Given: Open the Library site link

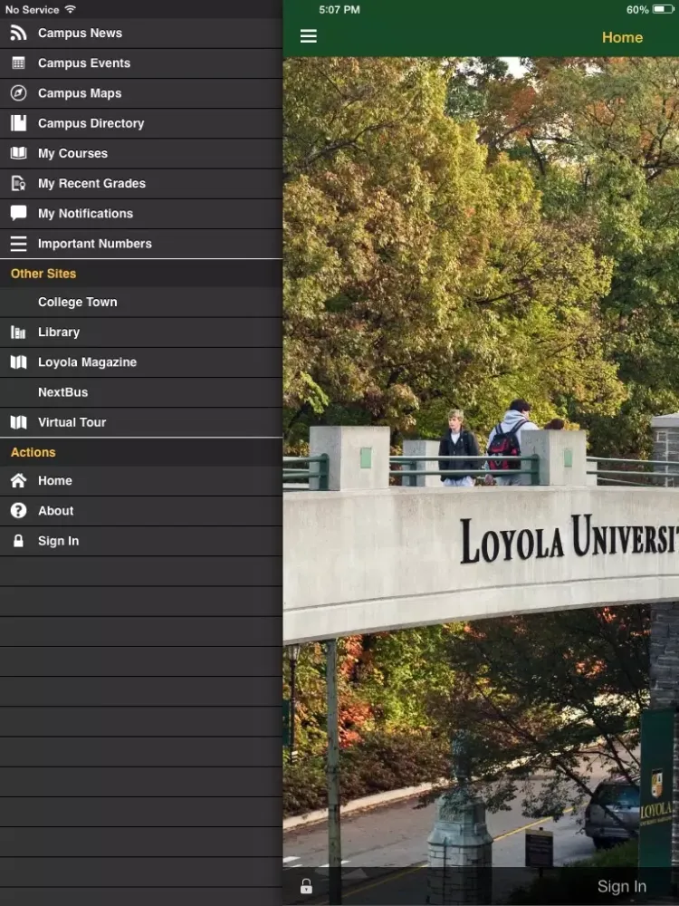Looking at the screenshot, I should pyautogui.click(x=141, y=333).
